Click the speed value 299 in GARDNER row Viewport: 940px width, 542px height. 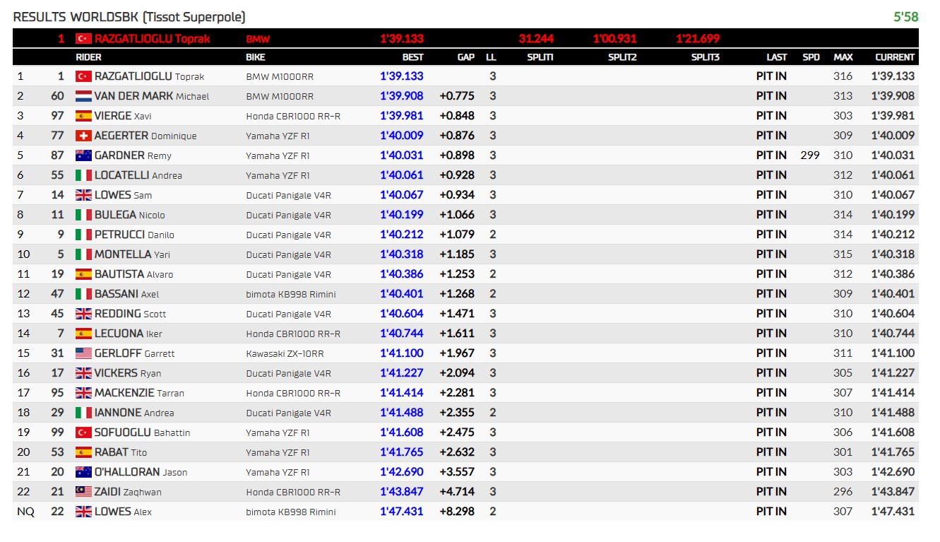(810, 155)
